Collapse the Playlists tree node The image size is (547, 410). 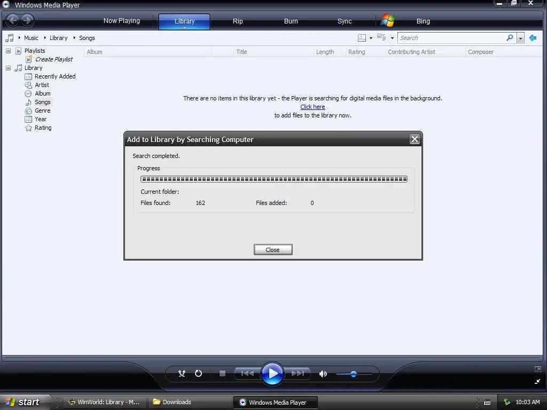tap(8, 51)
